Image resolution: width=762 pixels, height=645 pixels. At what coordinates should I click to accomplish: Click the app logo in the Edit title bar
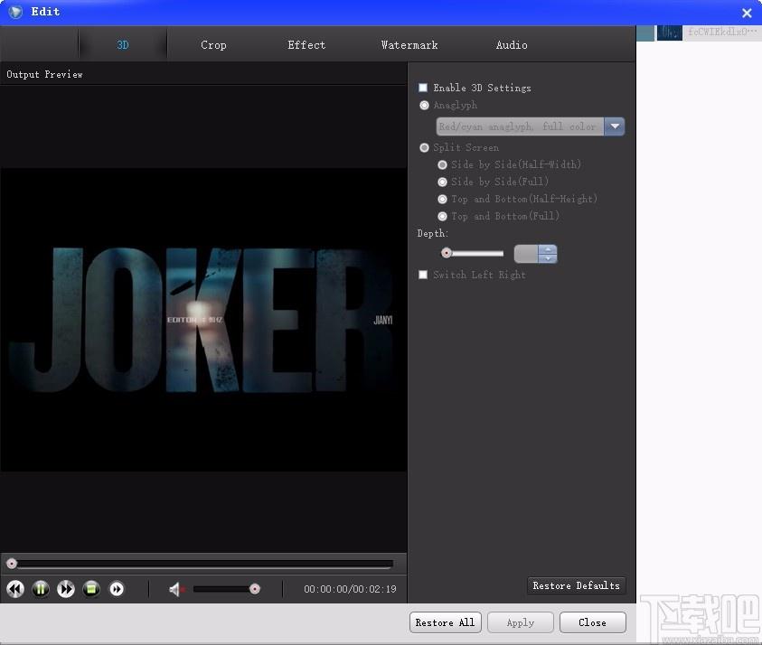pos(15,12)
